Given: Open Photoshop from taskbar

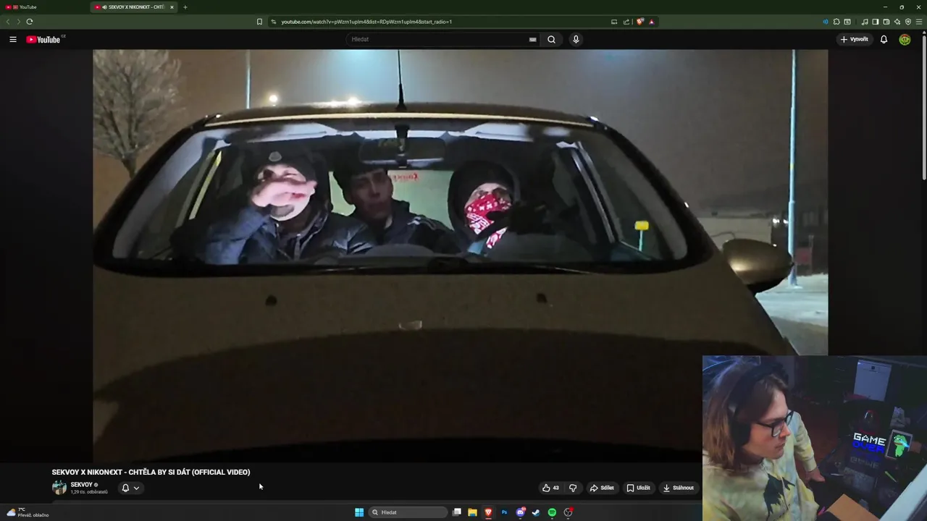Looking at the screenshot, I should 504,512.
